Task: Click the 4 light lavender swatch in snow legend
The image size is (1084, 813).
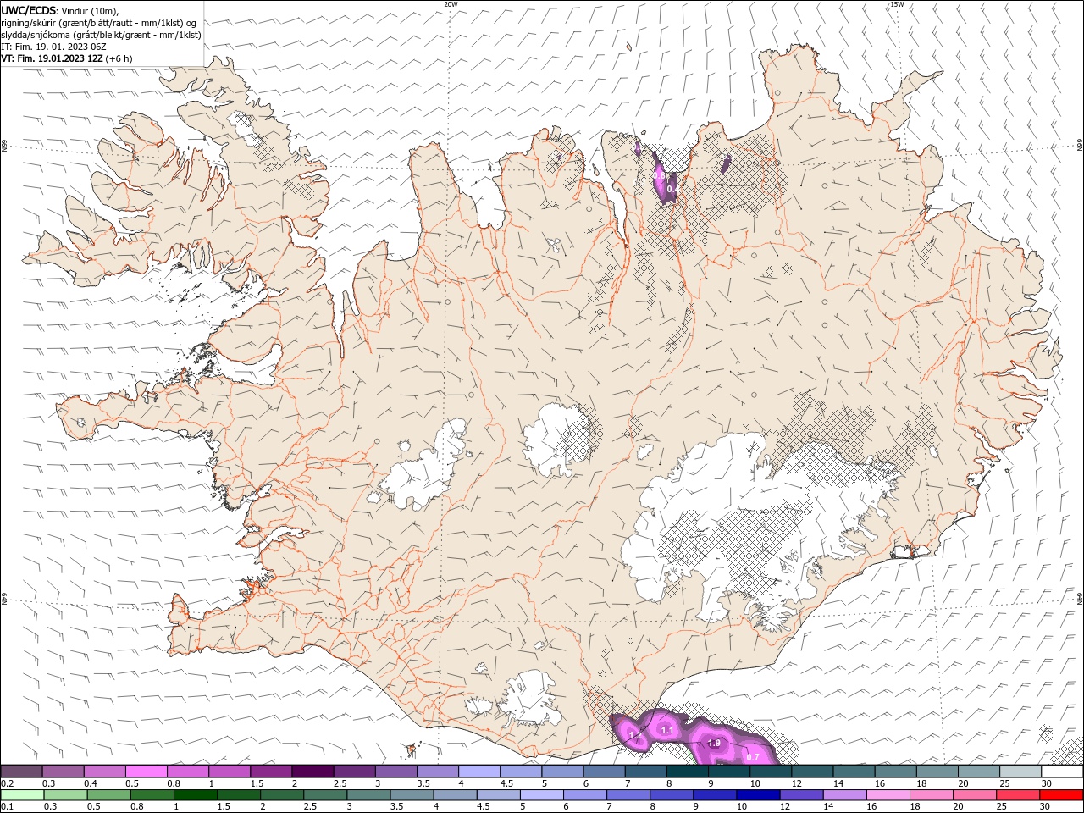Action: (478, 772)
